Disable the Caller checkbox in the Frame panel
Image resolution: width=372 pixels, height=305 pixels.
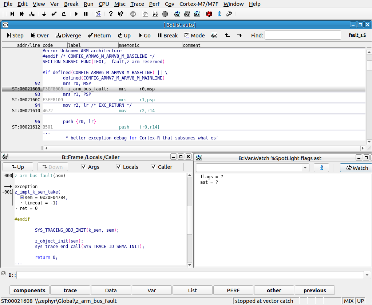coord(154,167)
